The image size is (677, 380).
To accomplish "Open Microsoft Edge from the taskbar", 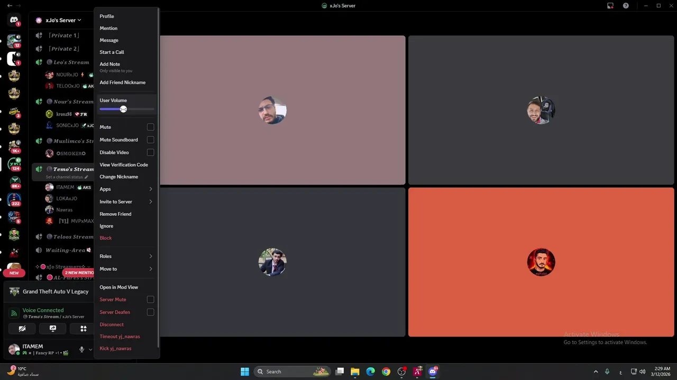I will [370, 372].
